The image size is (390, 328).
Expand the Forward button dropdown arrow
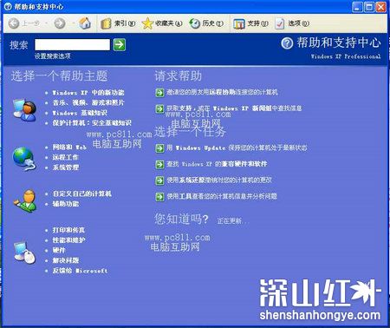pos(74,23)
